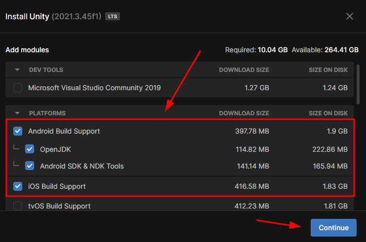Click the LTS badge
366x242 pixels.
click(x=112, y=16)
